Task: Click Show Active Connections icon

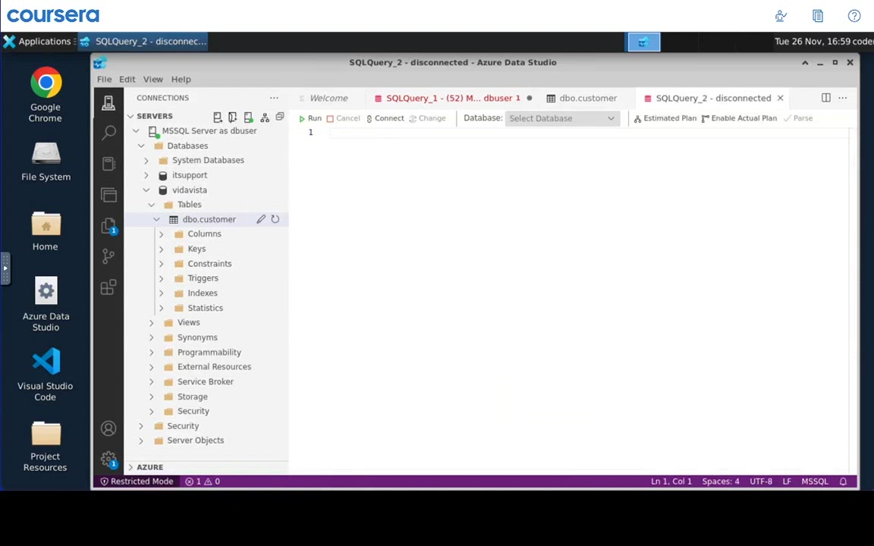Action: (x=249, y=117)
